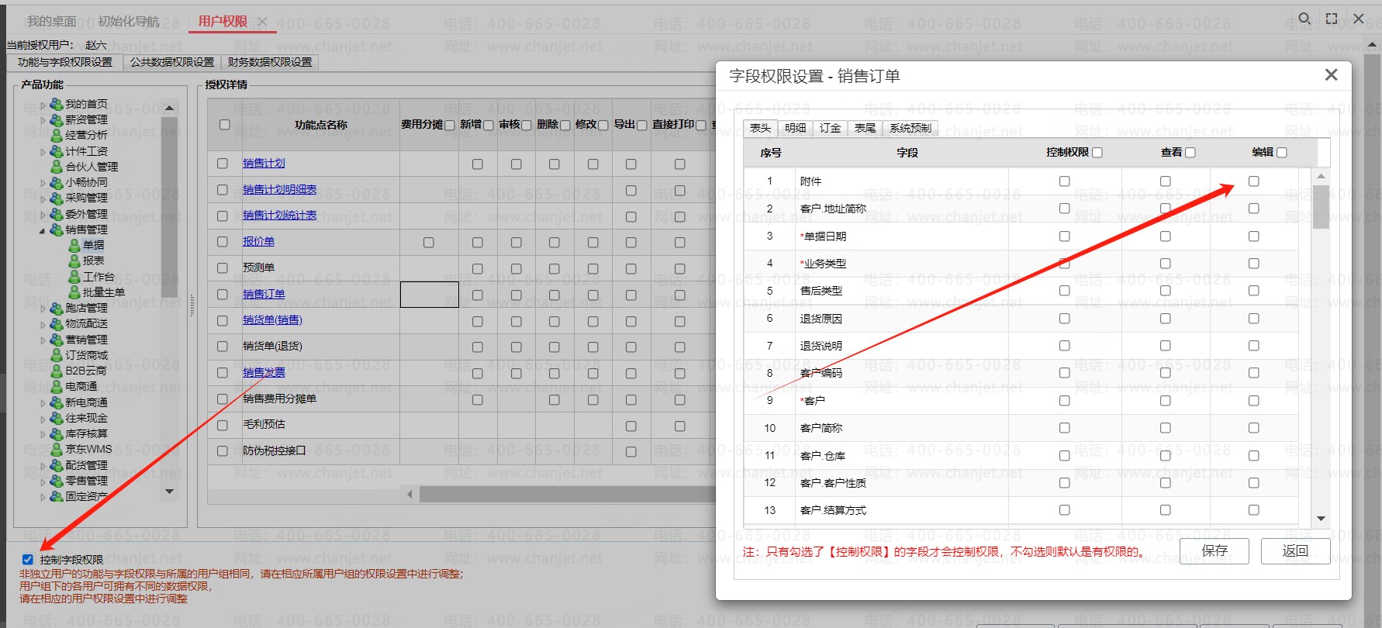Click the 电商通 module icon
Viewport: 1382px width, 628px height.
[57, 386]
